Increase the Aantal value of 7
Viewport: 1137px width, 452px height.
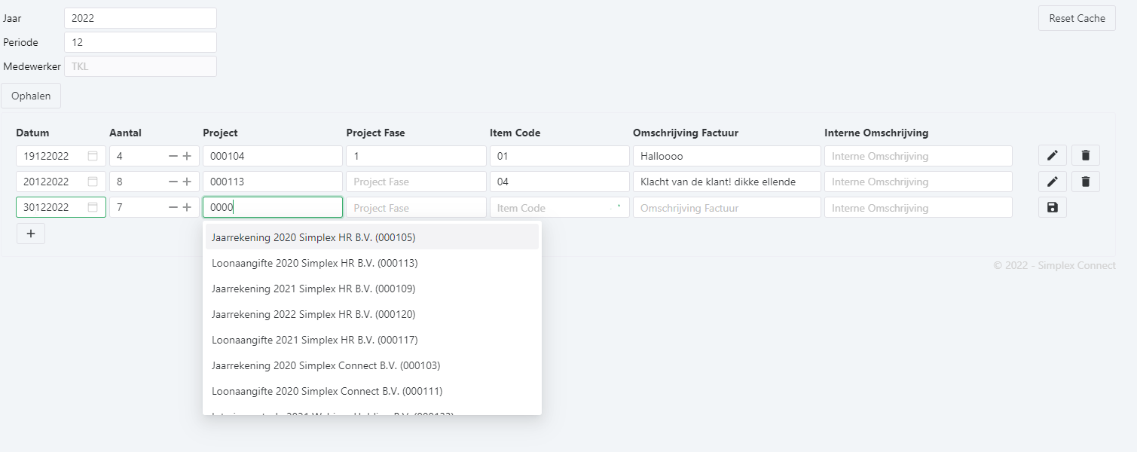(x=187, y=207)
